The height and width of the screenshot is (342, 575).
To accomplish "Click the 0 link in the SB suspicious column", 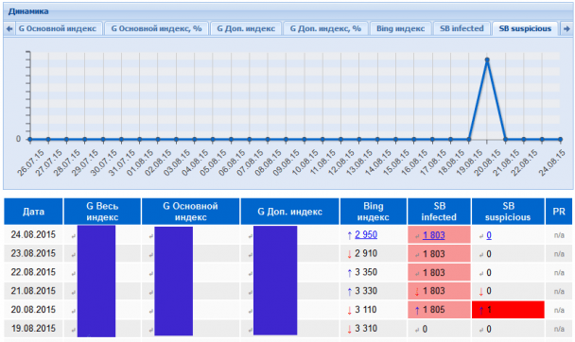I will 489,235.
